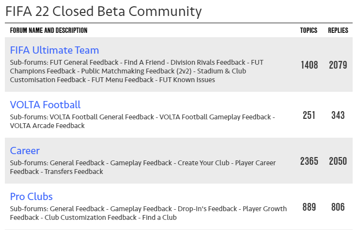Open Club Customization Feedback sub-forum

coord(91,217)
